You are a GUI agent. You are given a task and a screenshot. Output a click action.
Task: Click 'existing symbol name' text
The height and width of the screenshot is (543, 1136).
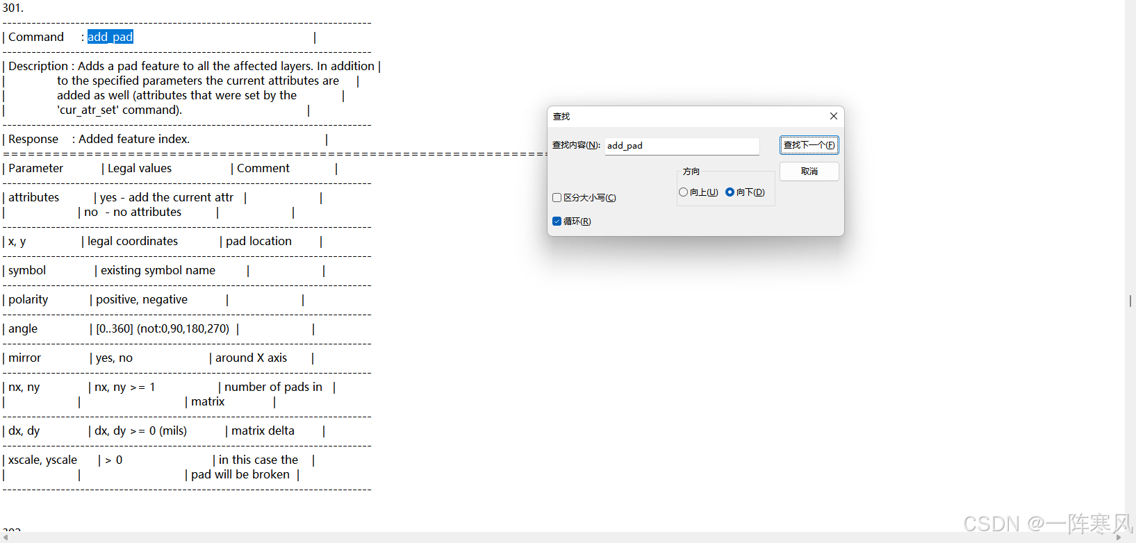(x=158, y=271)
